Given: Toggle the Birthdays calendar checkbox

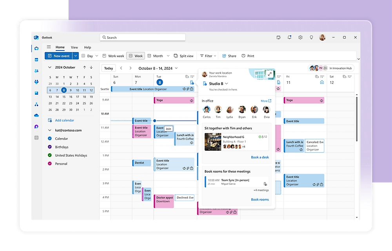Looking at the screenshot, I should click(50, 147).
